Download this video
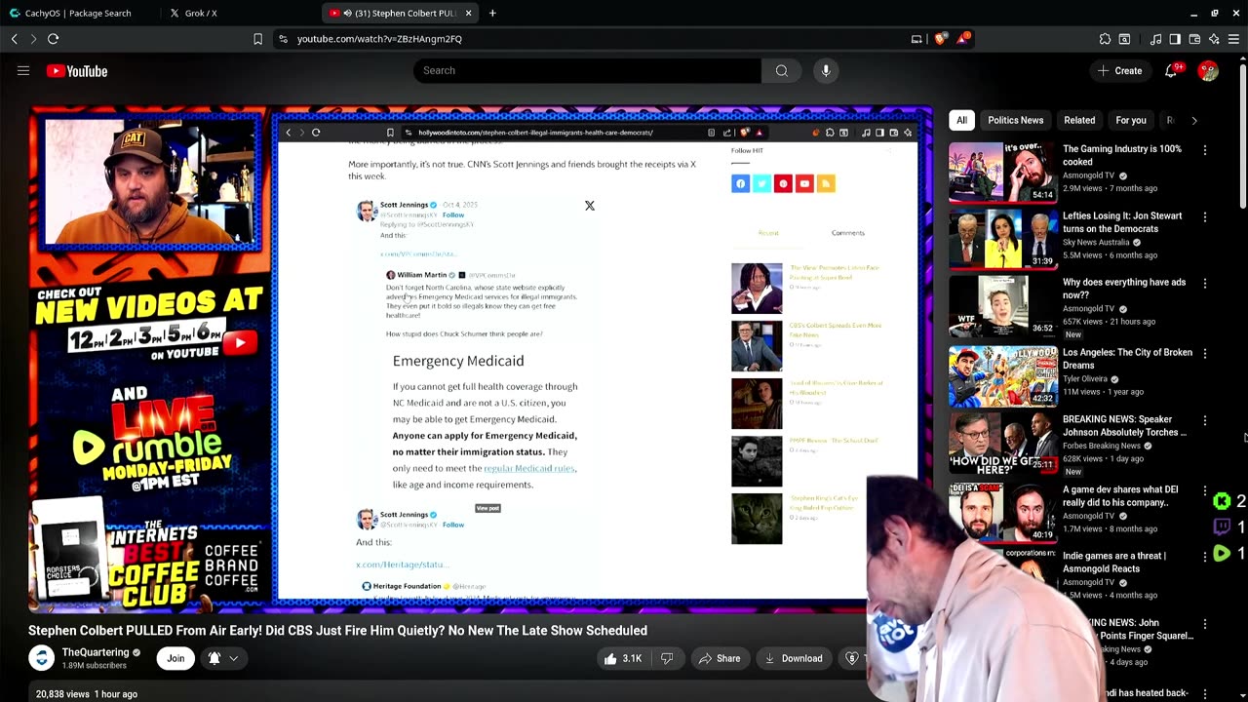Image resolution: width=1248 pixels, height=702 pixels. click(x=793, y=658)
